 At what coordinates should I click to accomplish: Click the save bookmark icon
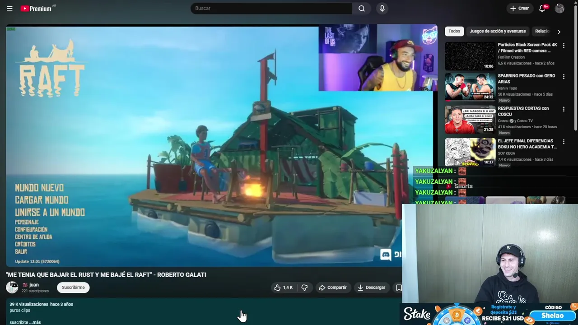(399, 288)
